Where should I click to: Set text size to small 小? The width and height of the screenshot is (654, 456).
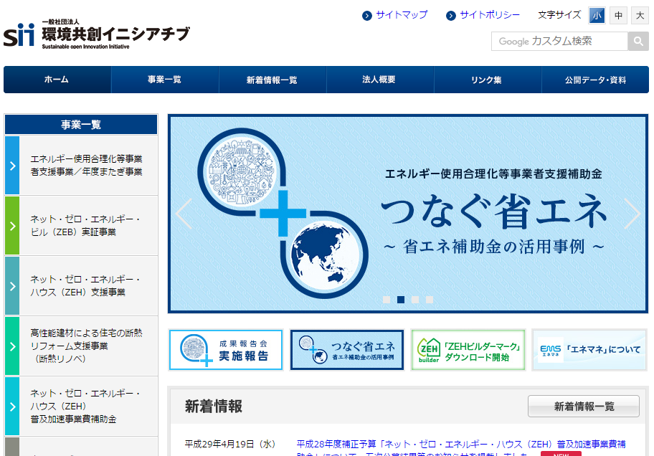click(x=597, y=16)
